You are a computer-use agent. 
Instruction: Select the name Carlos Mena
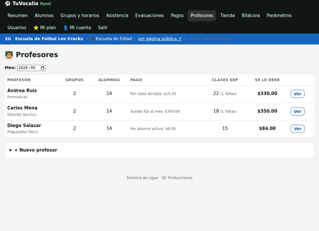coord(22,108)
